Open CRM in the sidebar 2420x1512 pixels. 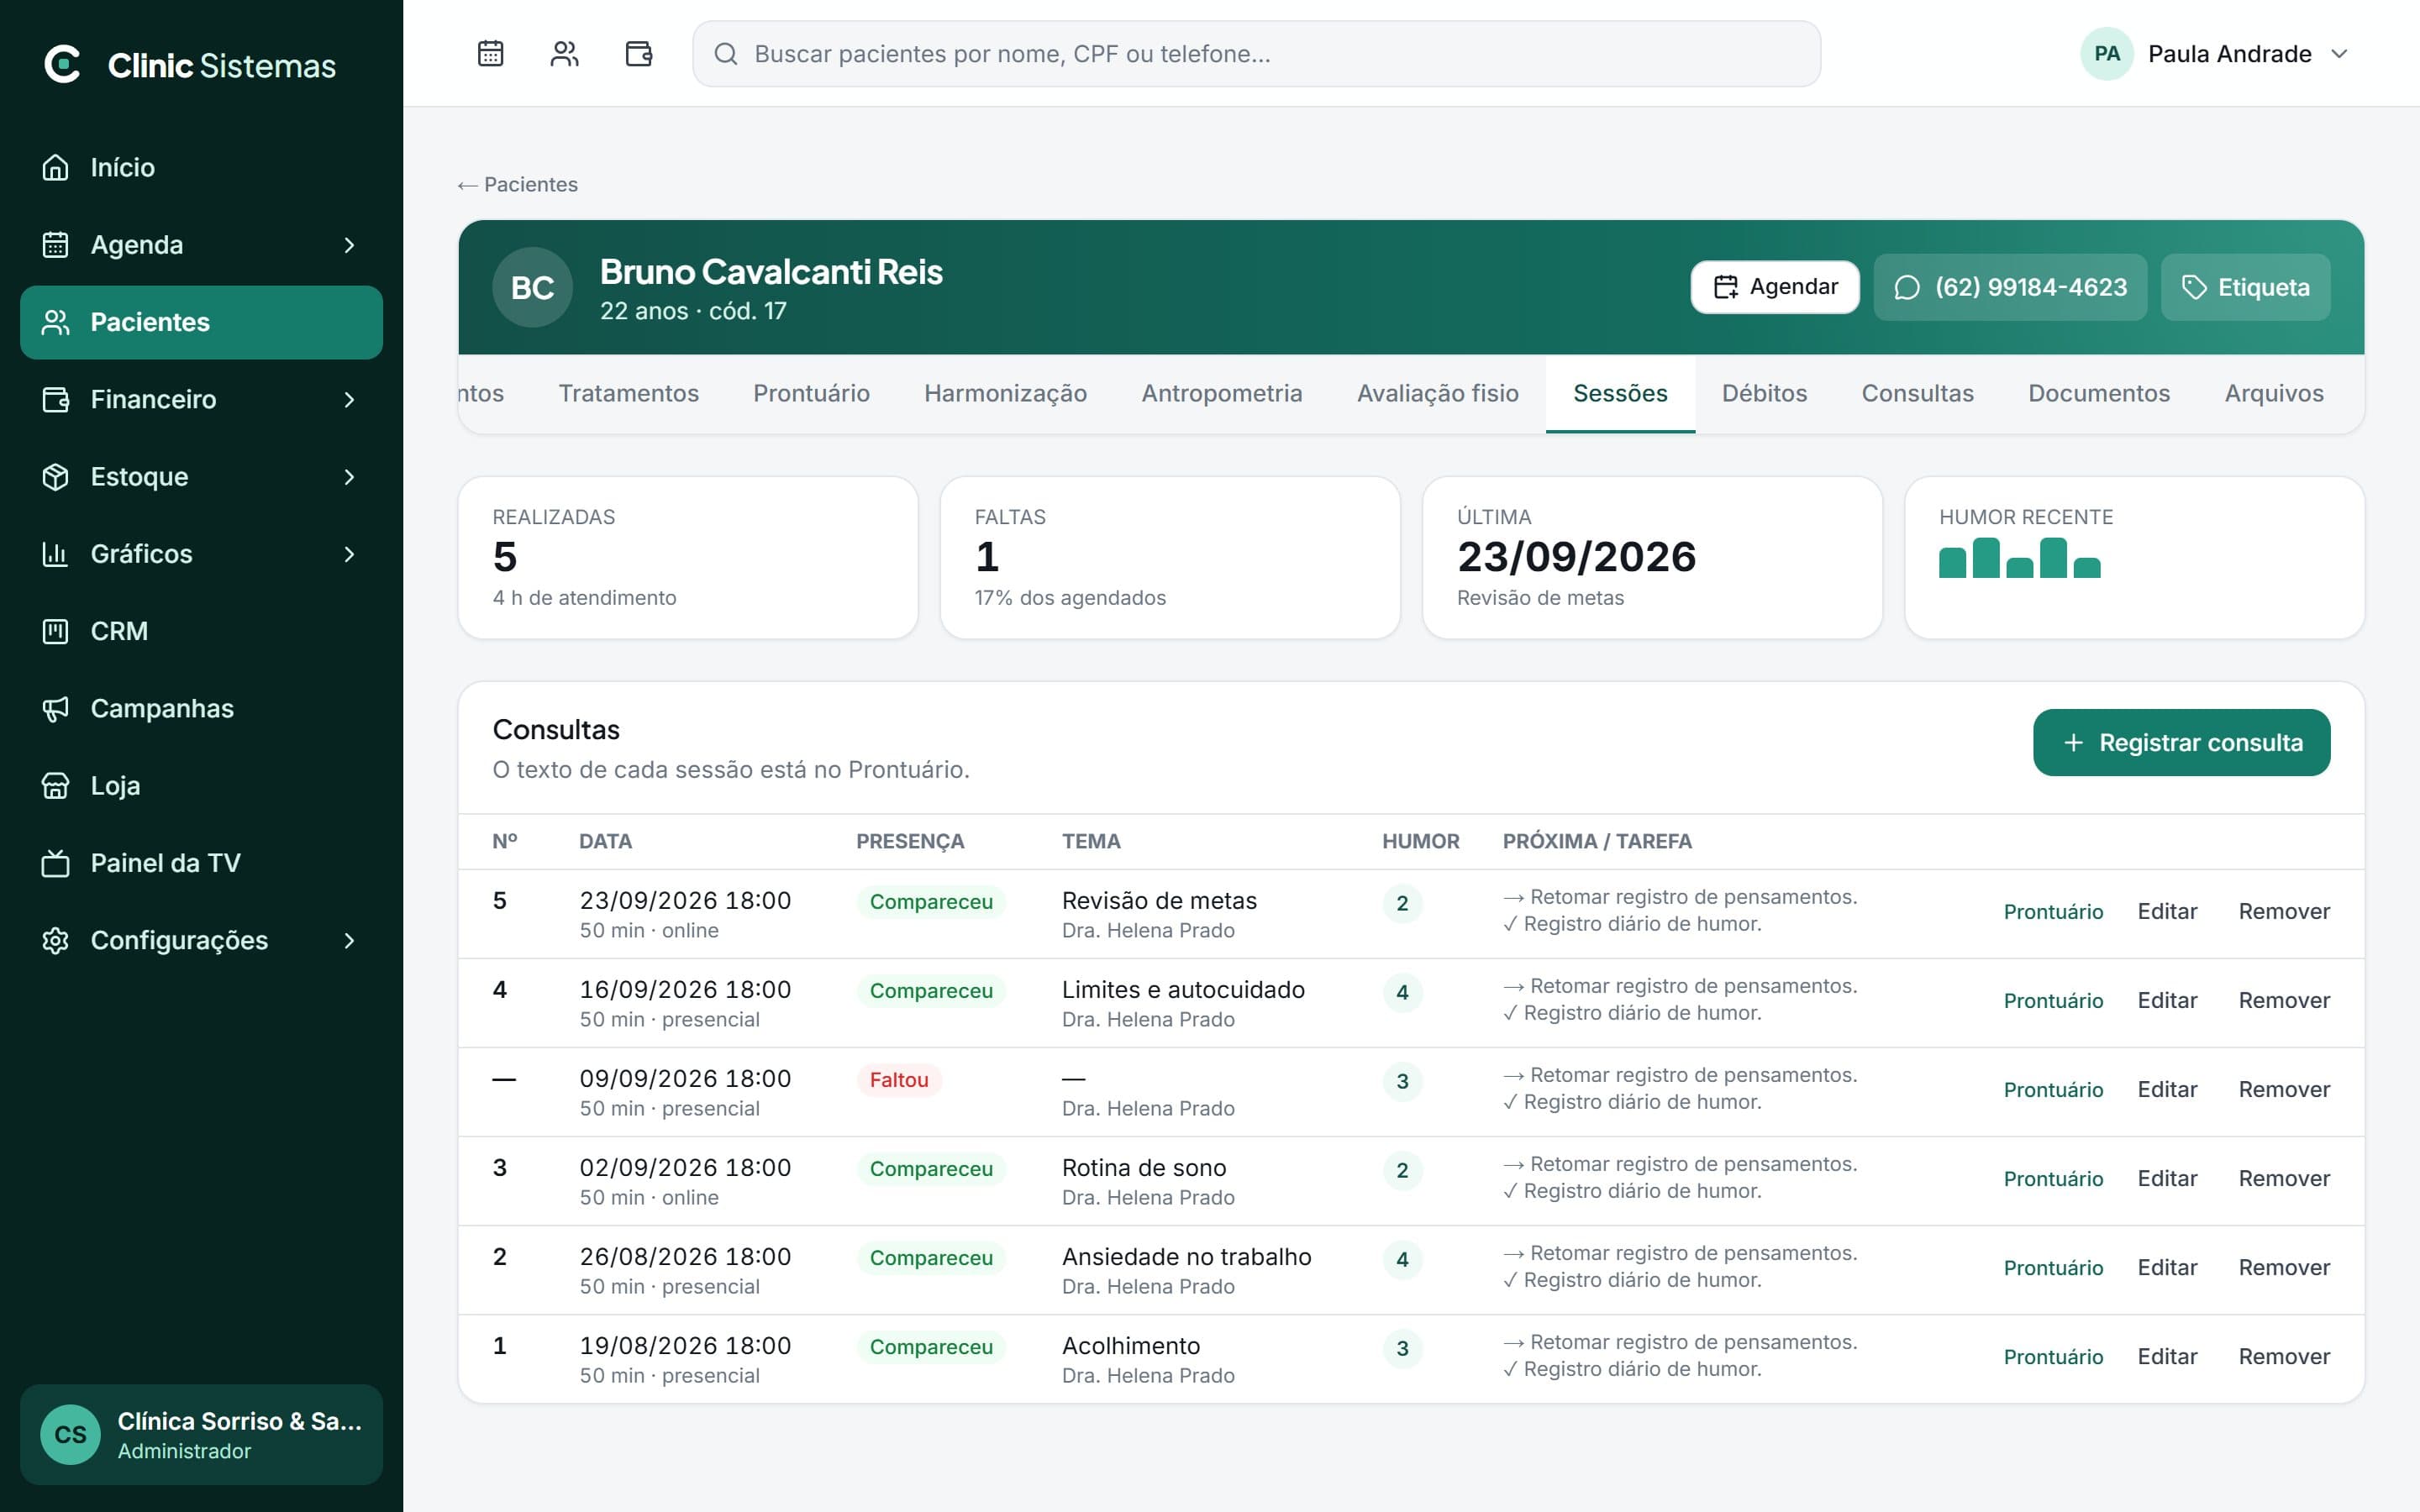tap(201, 631)
